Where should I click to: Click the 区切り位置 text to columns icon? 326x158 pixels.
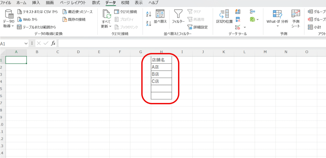click(224, 16)
